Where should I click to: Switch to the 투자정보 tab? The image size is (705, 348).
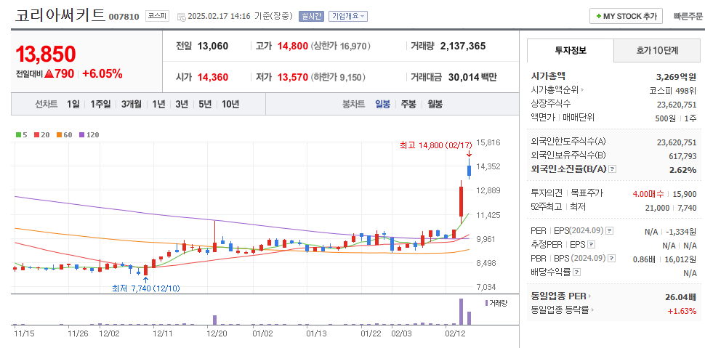click(570, 50)
